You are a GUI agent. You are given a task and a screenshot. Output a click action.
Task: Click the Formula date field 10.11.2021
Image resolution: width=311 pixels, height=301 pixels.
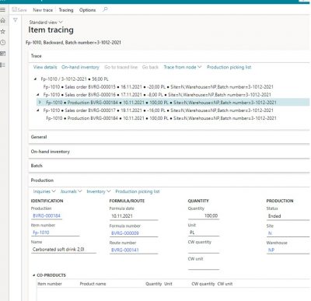pos(134,216)
